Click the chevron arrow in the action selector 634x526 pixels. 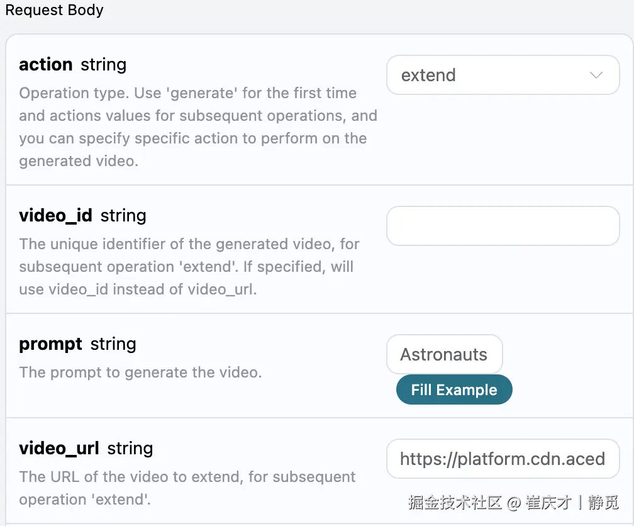pos(596,76)
